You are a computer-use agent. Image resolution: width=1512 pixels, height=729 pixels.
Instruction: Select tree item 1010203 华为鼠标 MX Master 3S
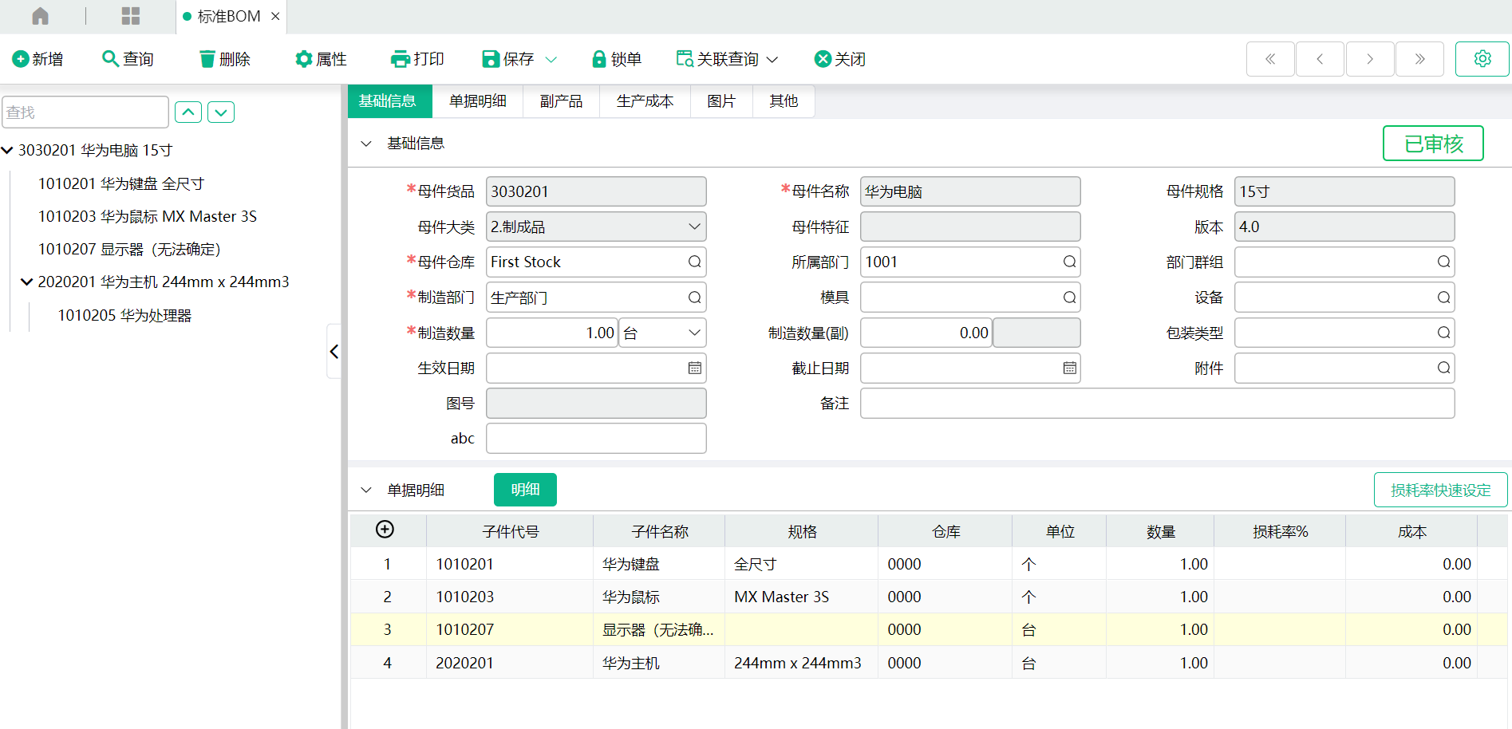click(148, 216)
